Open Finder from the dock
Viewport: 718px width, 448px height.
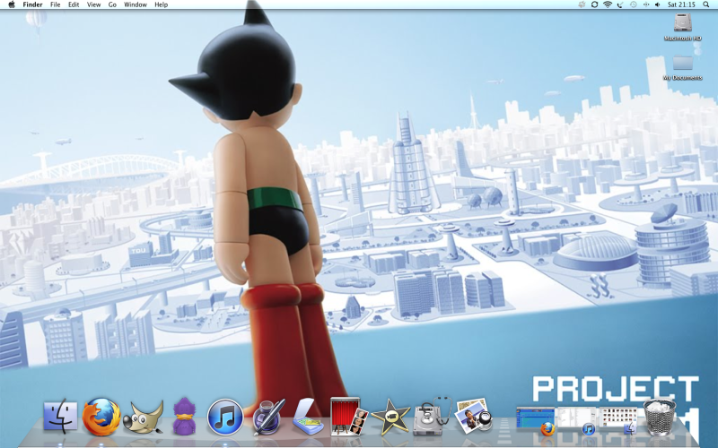60,416
